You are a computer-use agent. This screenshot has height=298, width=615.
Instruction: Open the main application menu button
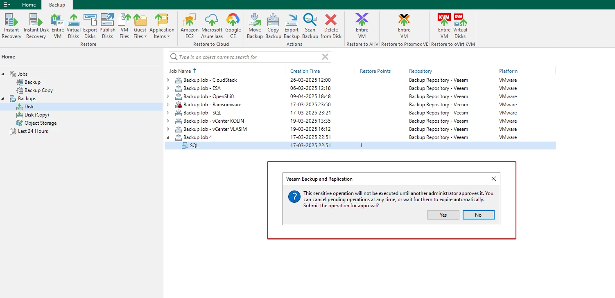coord(7,4)
